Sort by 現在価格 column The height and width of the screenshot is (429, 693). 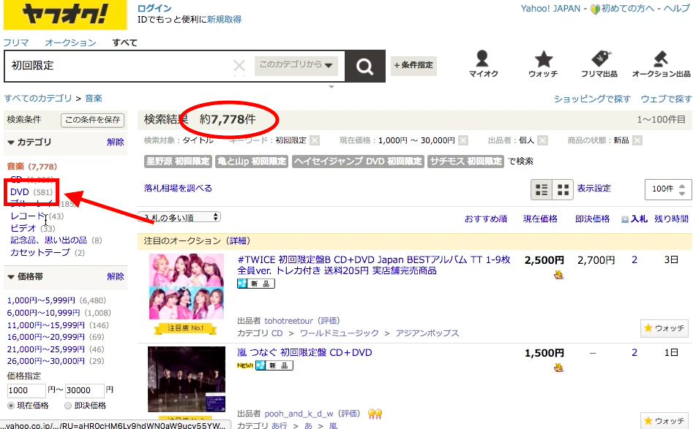coord(540,219)
